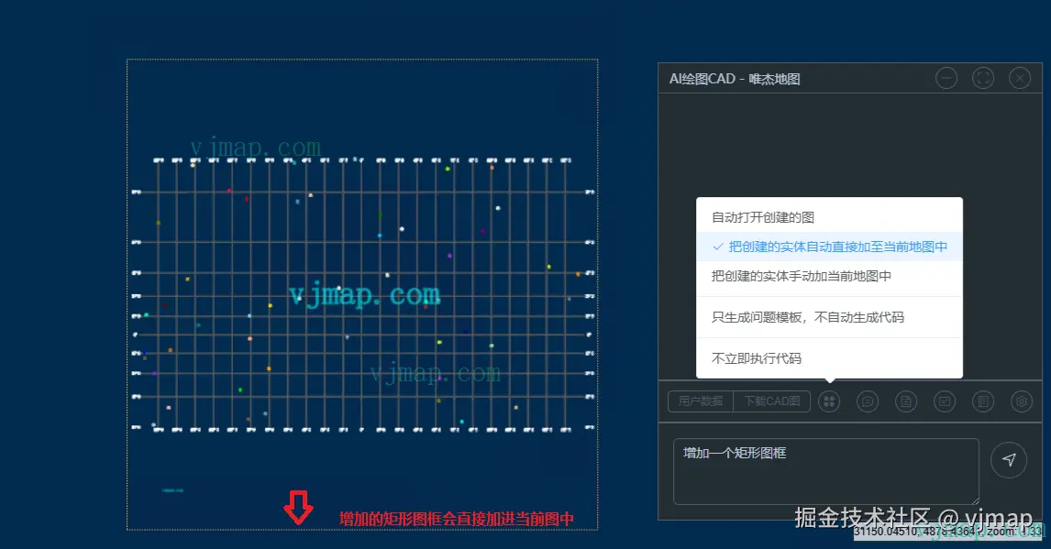Send the prompt with the paper plane button
The width and height of the screenshot is (1051, 549).
click(x=1009, y=459)
